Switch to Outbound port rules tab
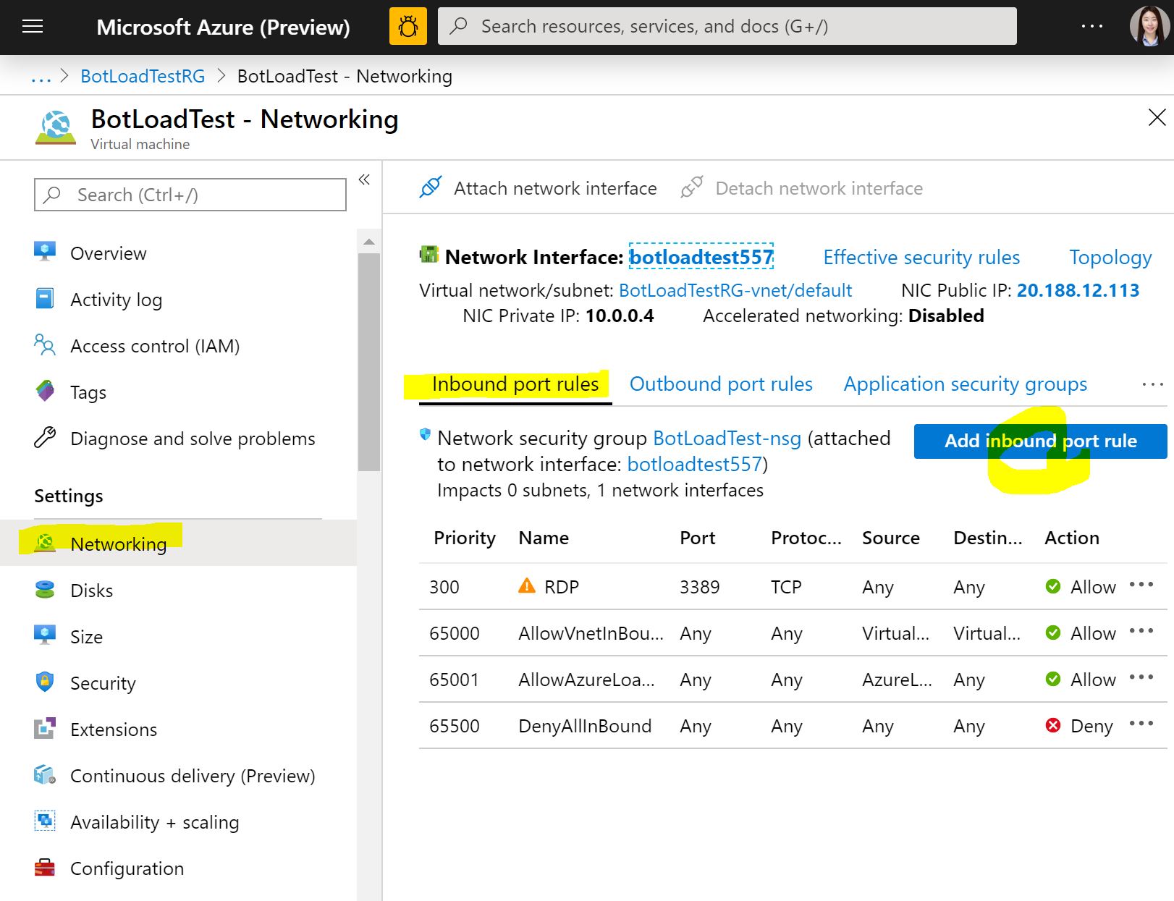Viewport: 1174px width, 901px height. click(x=721, y=384)
